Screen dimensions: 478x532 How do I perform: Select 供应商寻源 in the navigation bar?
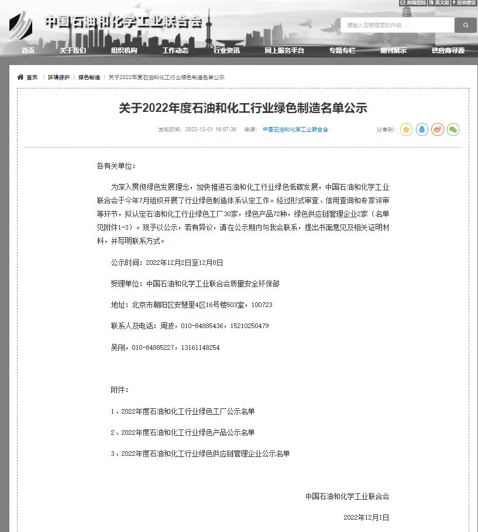pyautogui.click(x=448, y=51)
